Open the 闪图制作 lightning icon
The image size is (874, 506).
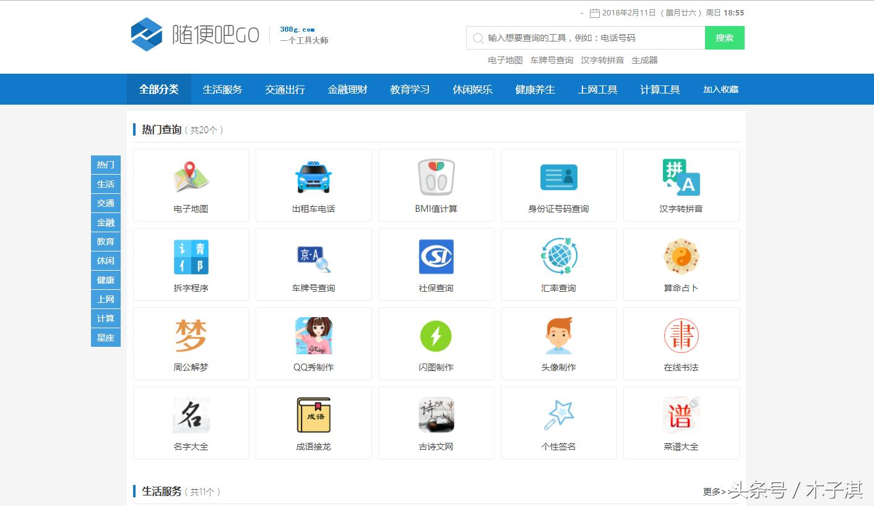point(436,336)
